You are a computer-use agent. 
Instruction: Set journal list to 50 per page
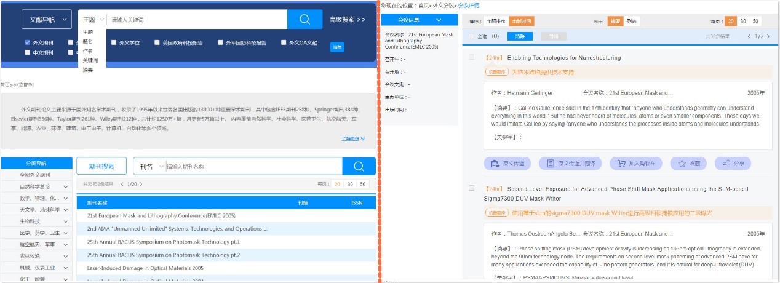362,184
